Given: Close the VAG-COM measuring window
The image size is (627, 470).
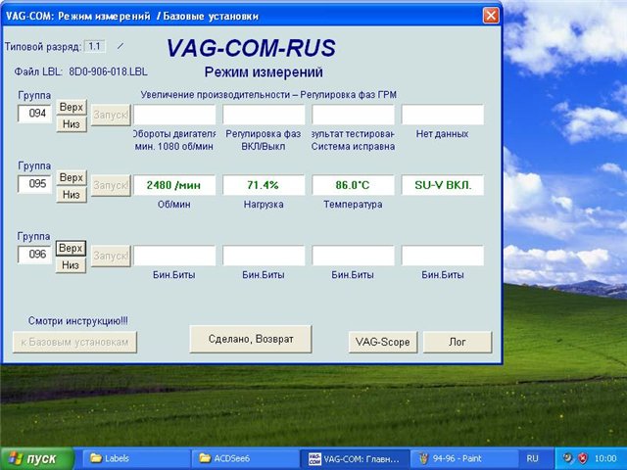Looking at the screenshot, I should click(491, 16).
